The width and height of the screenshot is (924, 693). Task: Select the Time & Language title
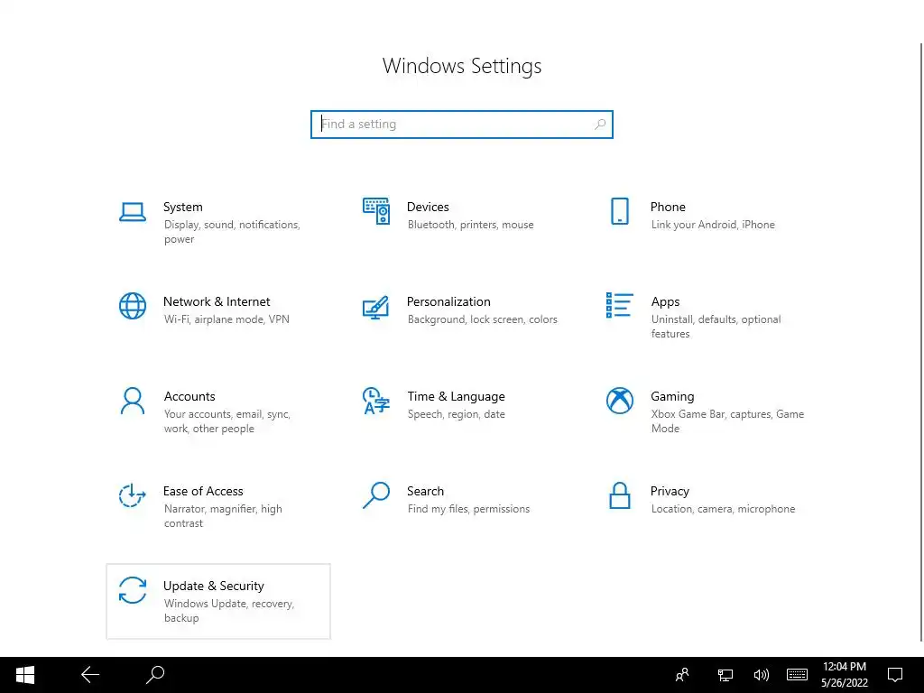[x=456, y=397]
